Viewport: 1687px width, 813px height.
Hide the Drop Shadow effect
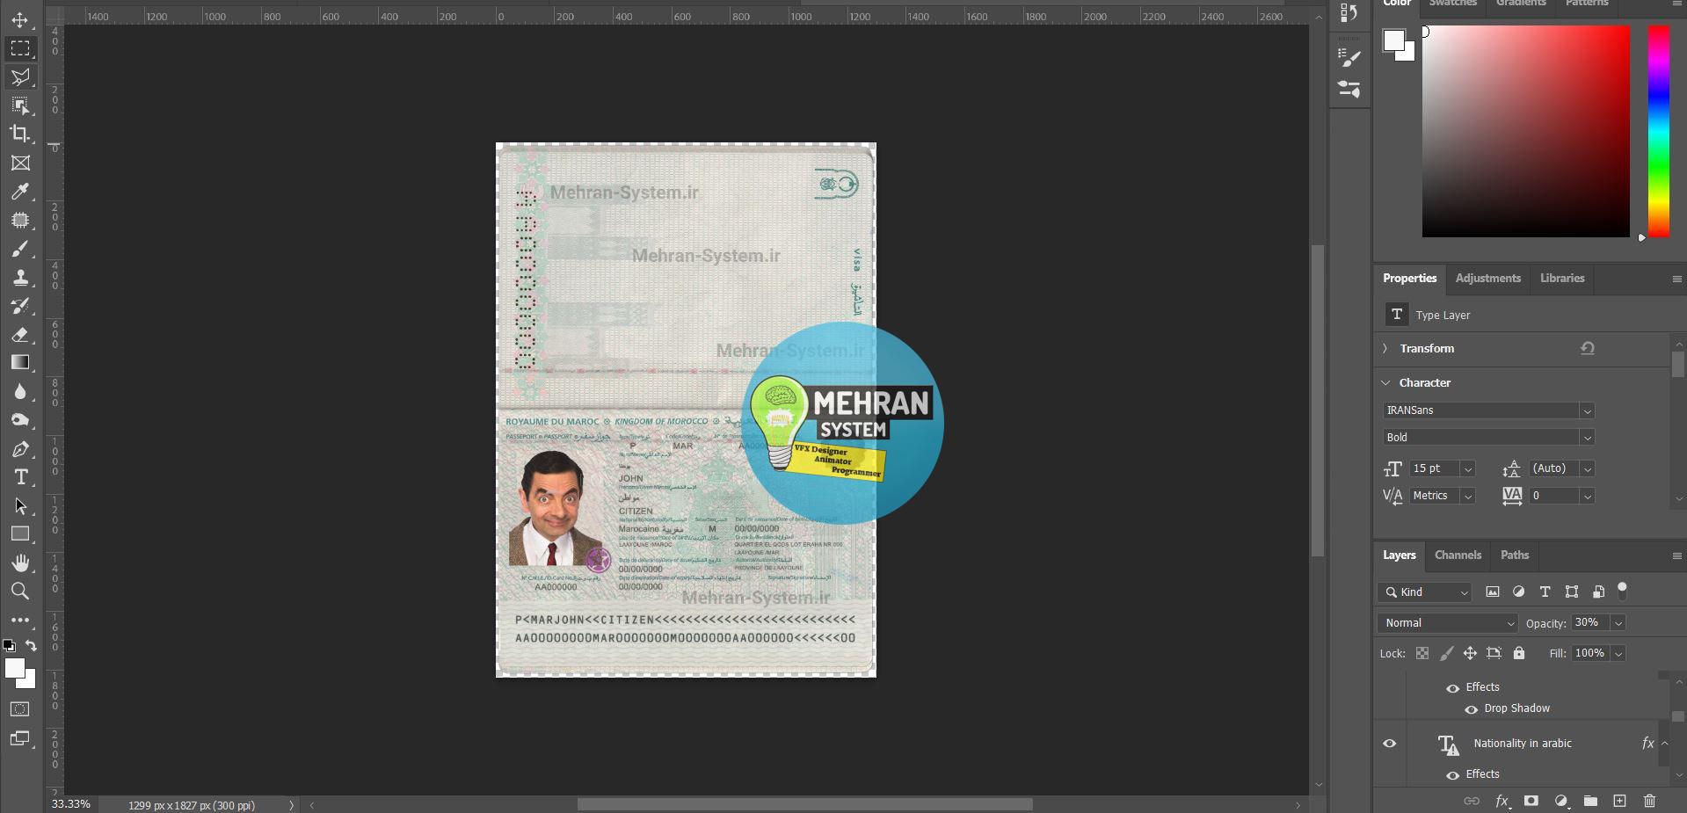point(1471,709)
